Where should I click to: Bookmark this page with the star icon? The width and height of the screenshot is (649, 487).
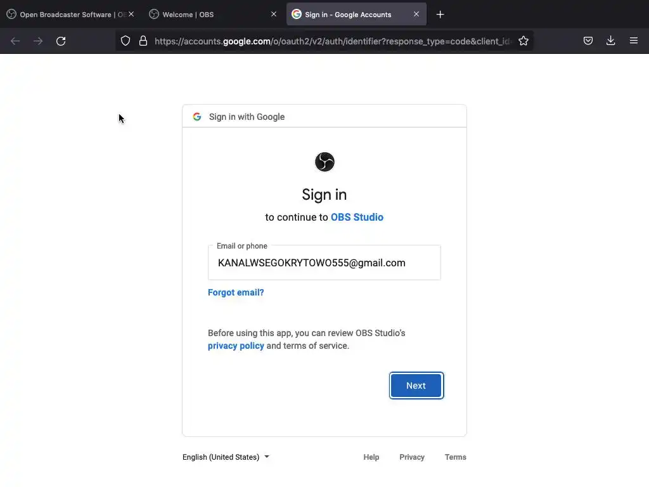click(524, 41)
